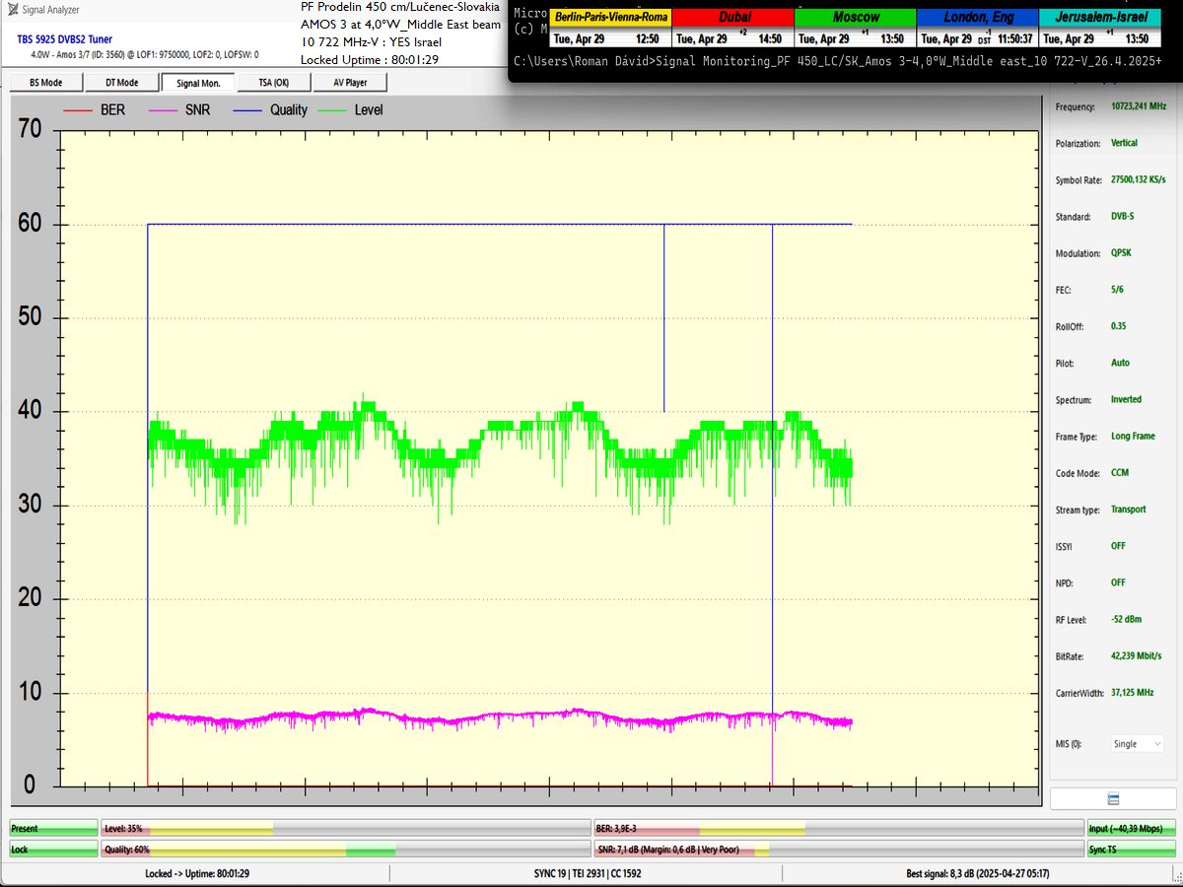Click the Moscow clock in world time widget
This screenshot has width=1183, height=887.
pos(855,30)
